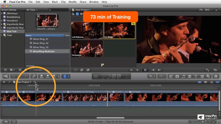221x124 pixels.
Task: Open the append edit options arrow
Action: click(59, 76)
